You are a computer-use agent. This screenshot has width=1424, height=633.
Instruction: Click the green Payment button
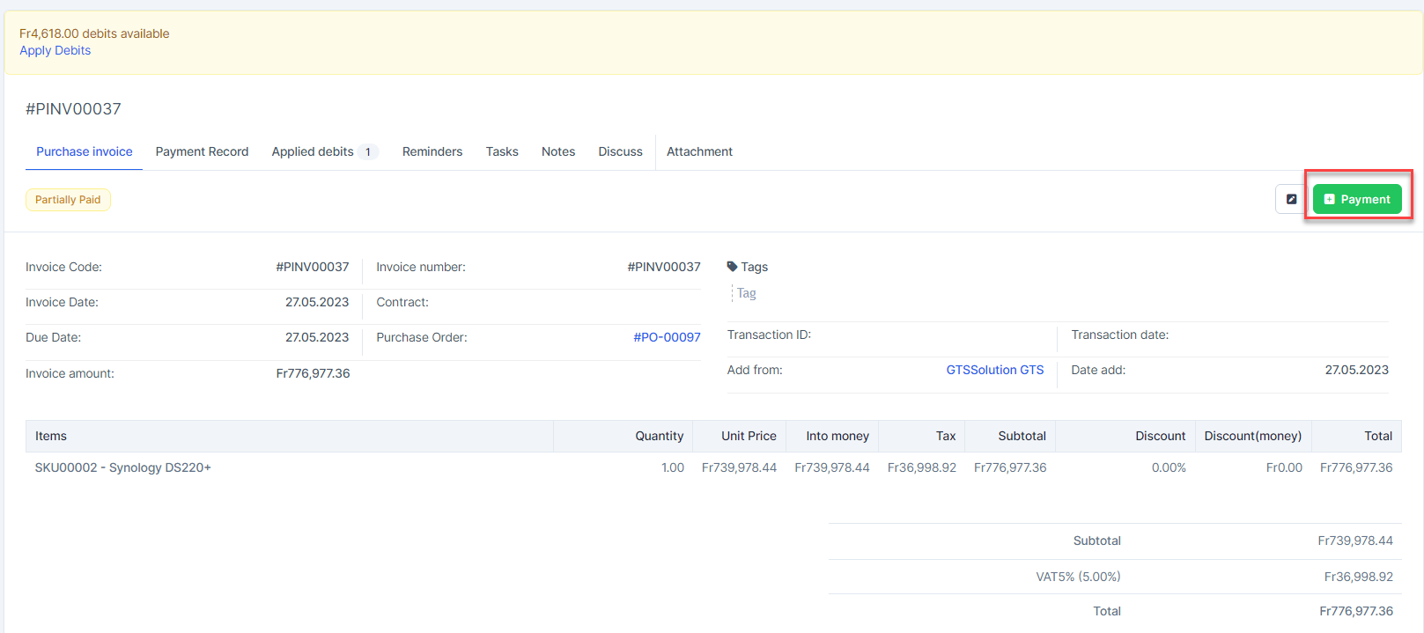(x=1357, y=199)
